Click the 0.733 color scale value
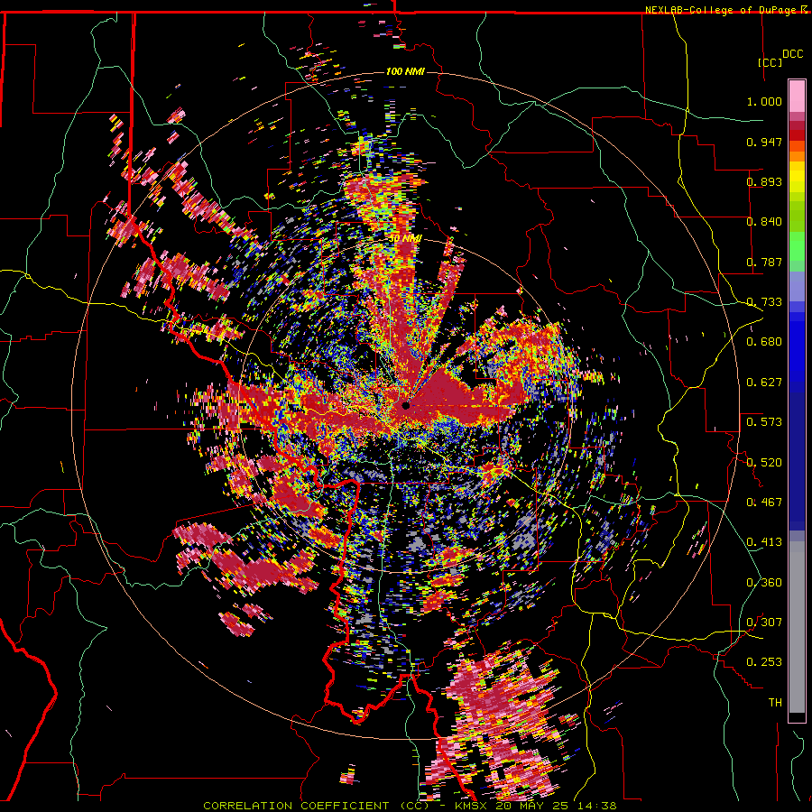This screenshot has height=812, width=812. click(x=764, y=302)
